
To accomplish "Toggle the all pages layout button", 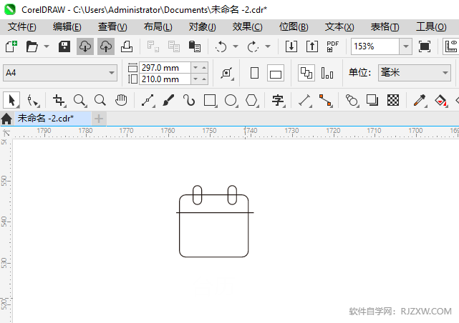I will click(x=306, y=73).
